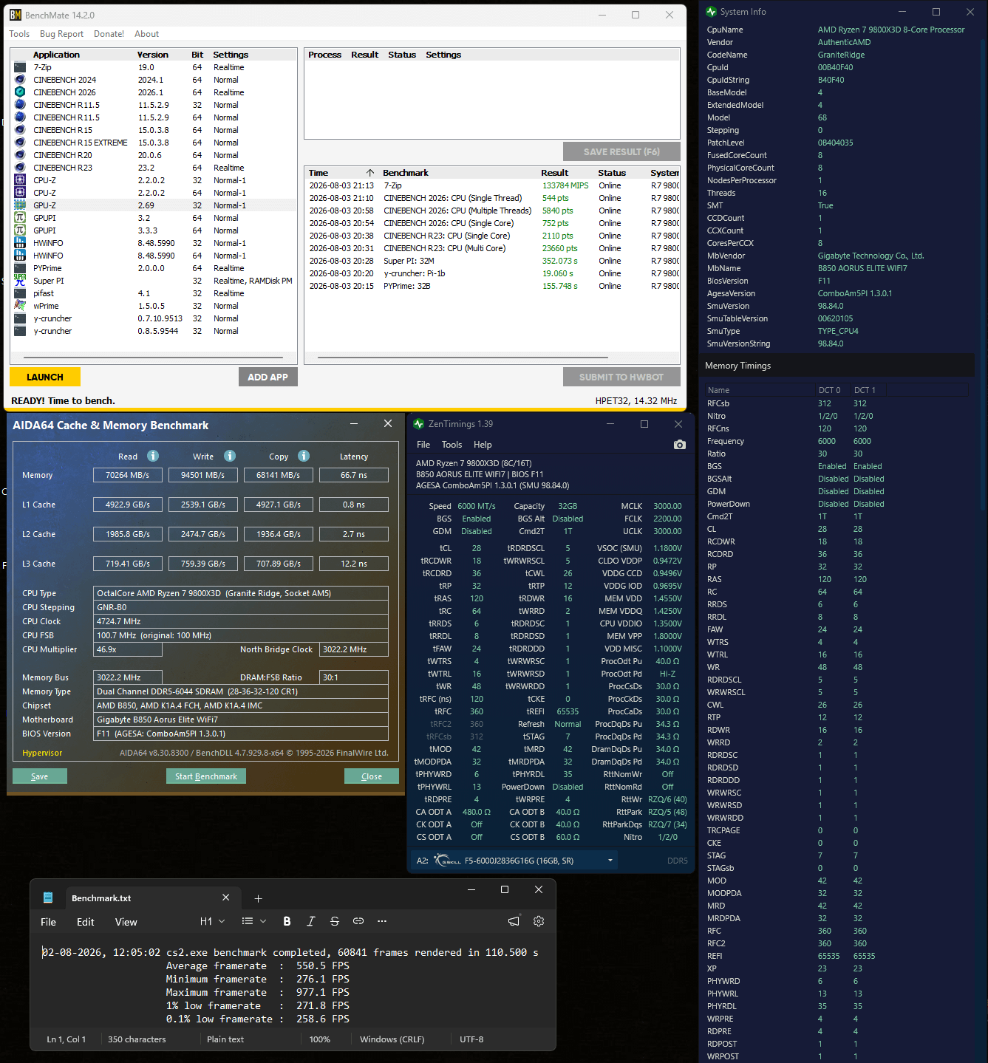Open the H1 heading dropdown in Notepad
Image resolution: width=988 pixels, height=1063 pixels.
click(213, 921)
